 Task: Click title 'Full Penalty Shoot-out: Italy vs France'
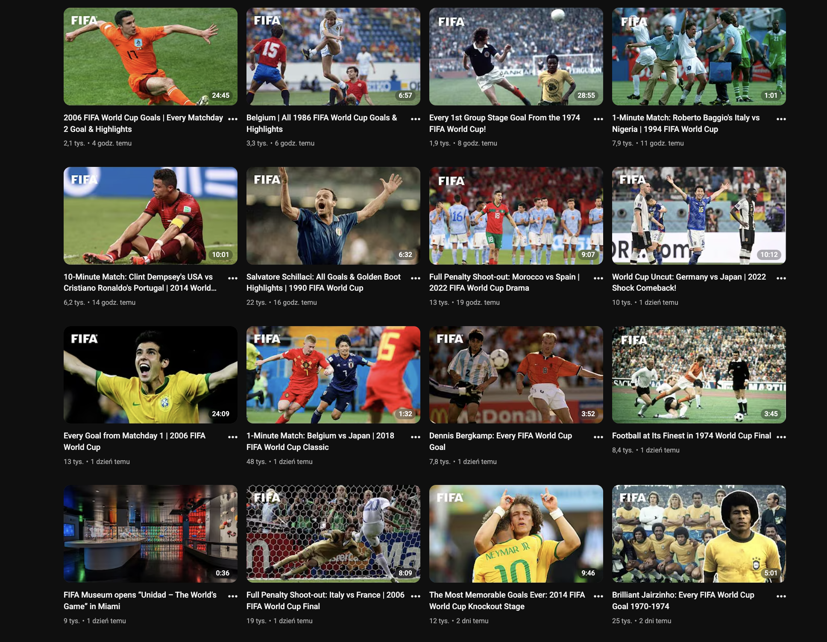(325, 595)
